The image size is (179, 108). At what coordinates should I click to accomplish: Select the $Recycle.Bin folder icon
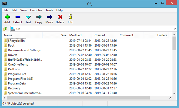coord(5,41)
